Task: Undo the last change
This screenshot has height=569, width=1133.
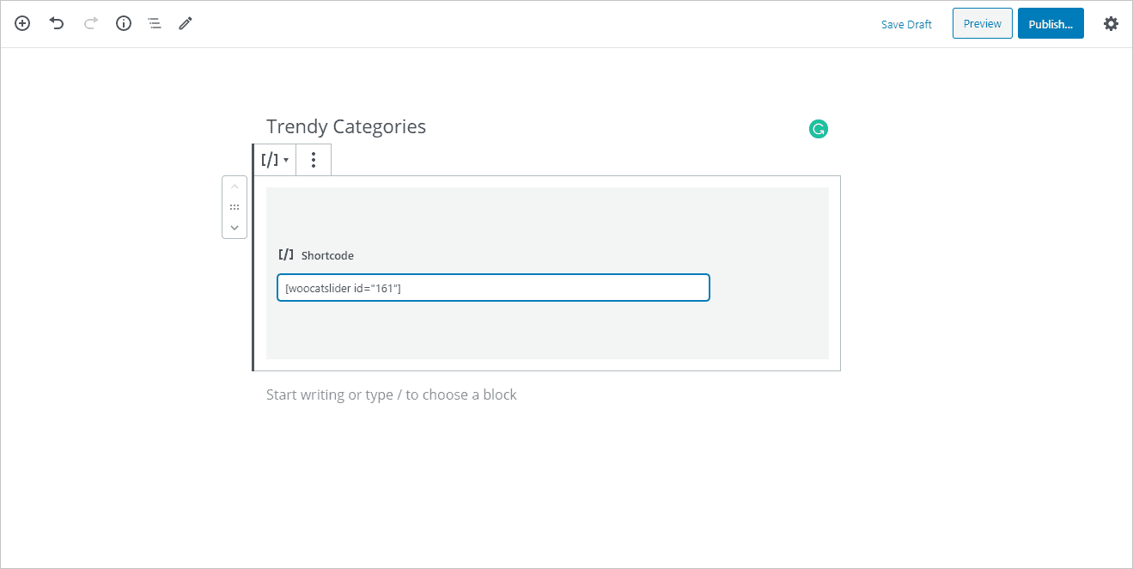Action: coord(57,23)
